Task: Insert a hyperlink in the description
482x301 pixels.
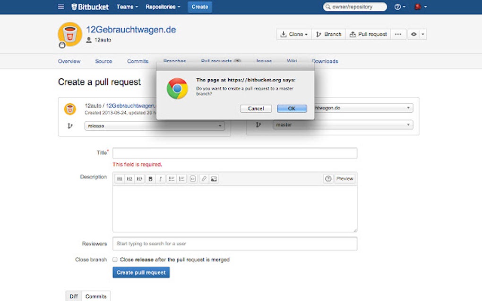Action: 203,178
